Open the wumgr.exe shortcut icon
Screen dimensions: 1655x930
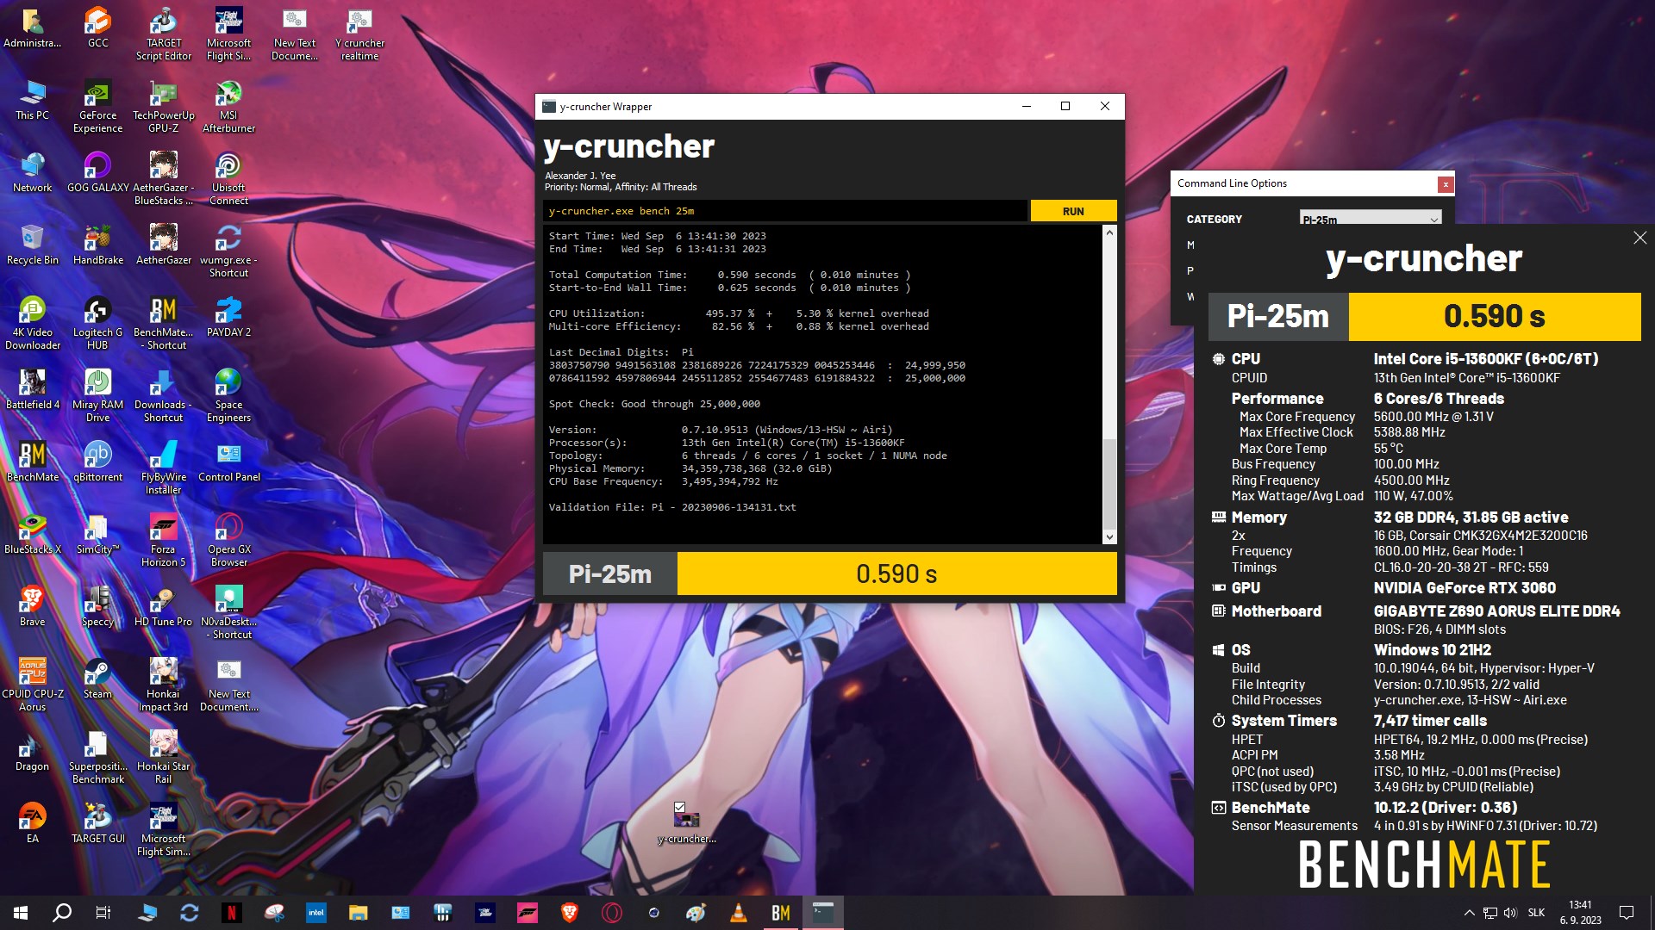(x=228, y=251)
